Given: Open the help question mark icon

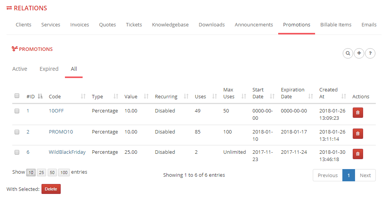Looking at the screenshot, I should tap(370, 54).
